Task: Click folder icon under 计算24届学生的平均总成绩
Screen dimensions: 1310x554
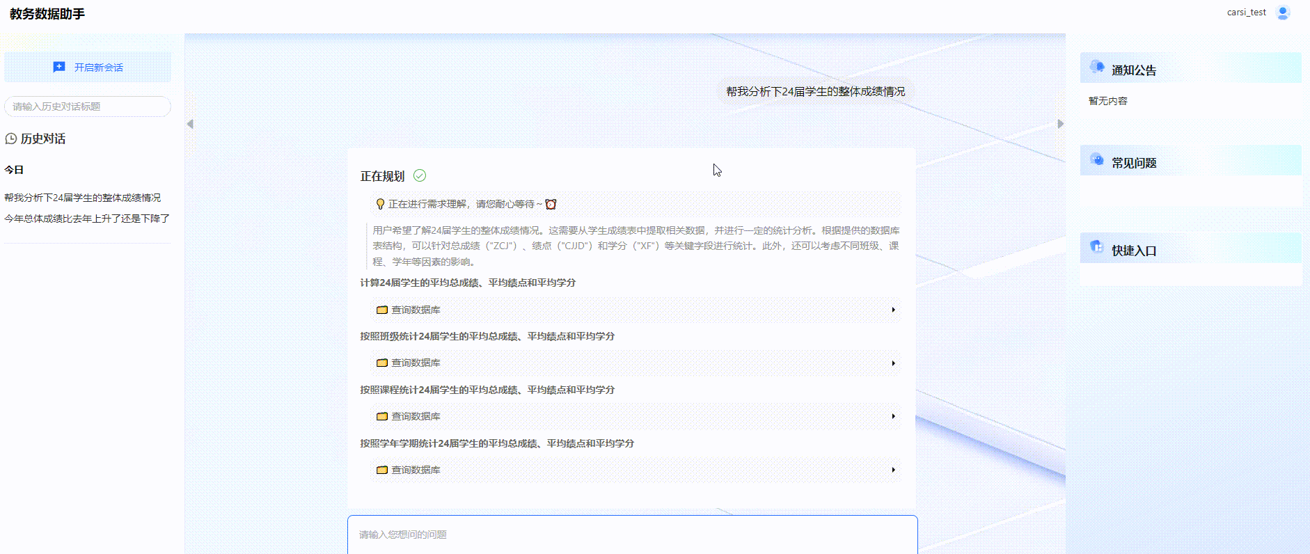Action: coord(381,310)
